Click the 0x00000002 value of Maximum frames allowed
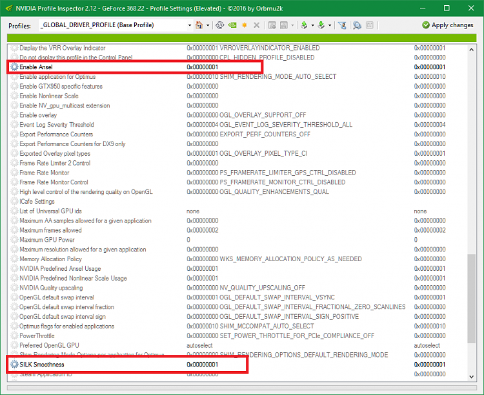This screenshot has width=484, height=395. click(203, 230)
